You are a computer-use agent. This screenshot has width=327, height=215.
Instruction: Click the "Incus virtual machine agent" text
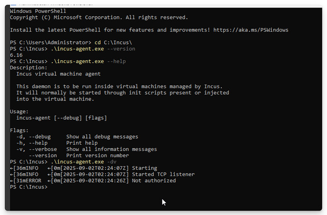point(58,74)
